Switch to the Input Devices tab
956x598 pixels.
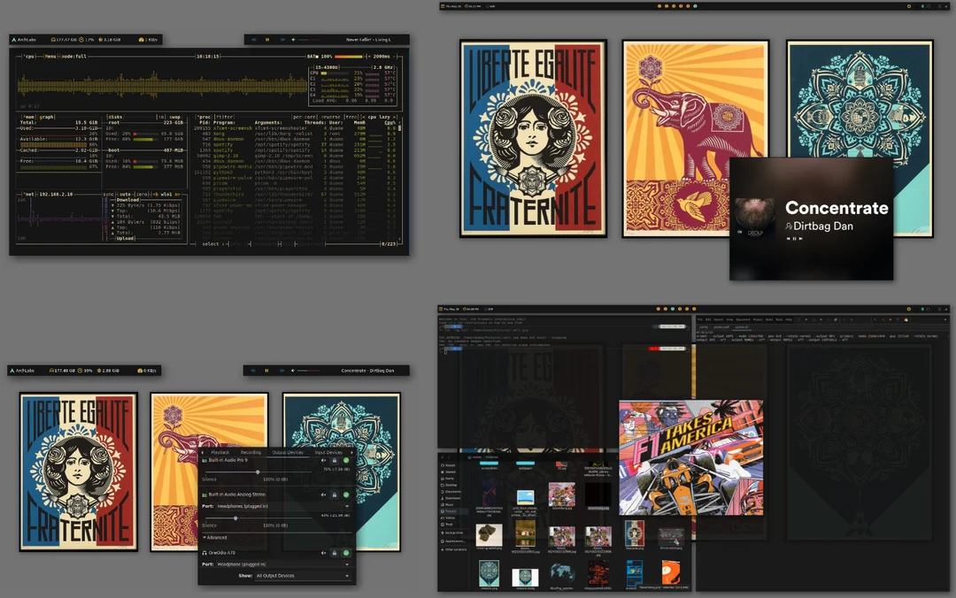pos(328,453)
